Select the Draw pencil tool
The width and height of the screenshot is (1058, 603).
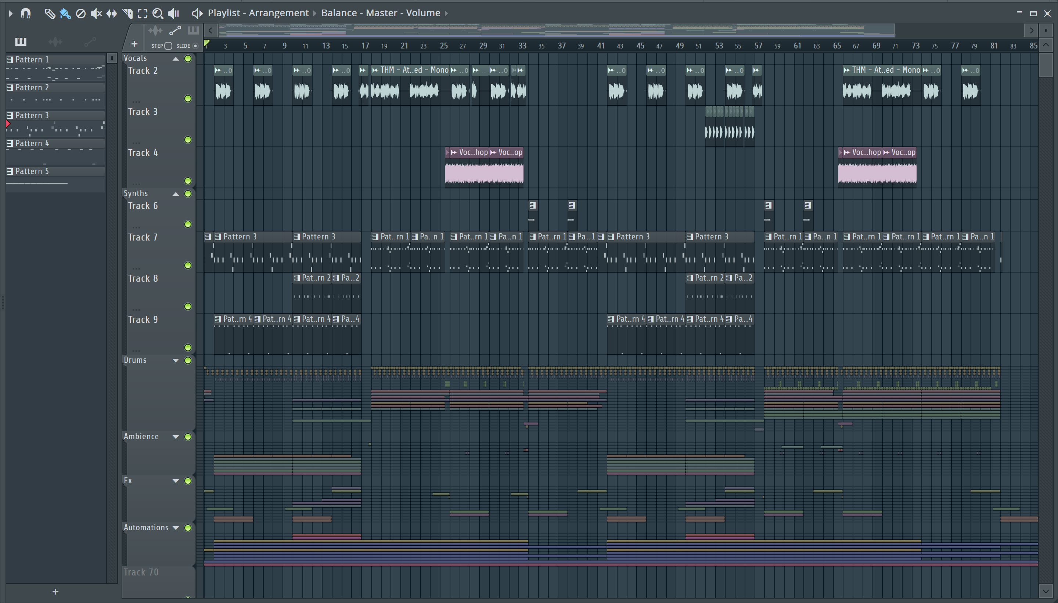(50, 14)
